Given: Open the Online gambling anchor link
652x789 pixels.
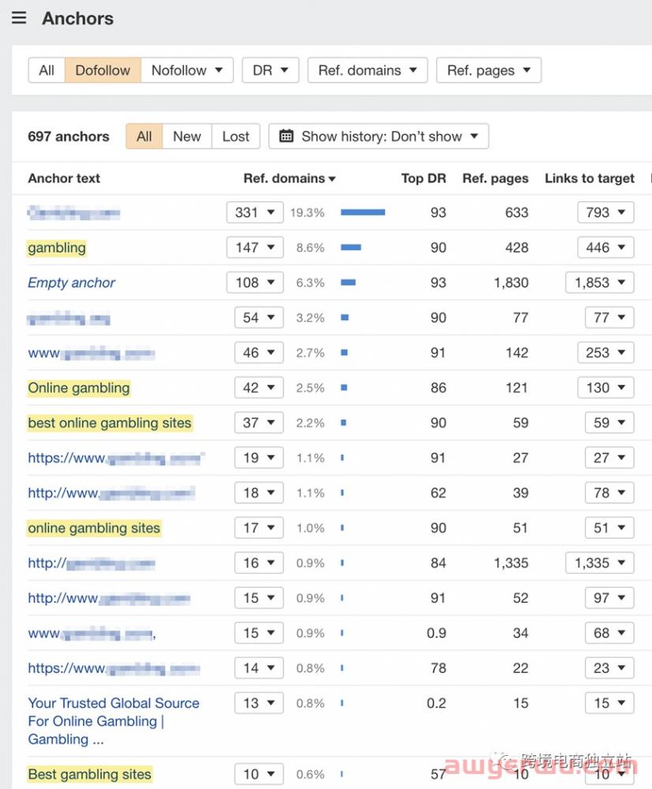Looking at the screenshot, I should point(79,388).
